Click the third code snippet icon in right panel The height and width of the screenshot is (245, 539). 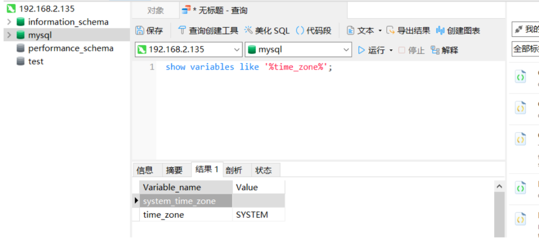[x=521, y=140]
